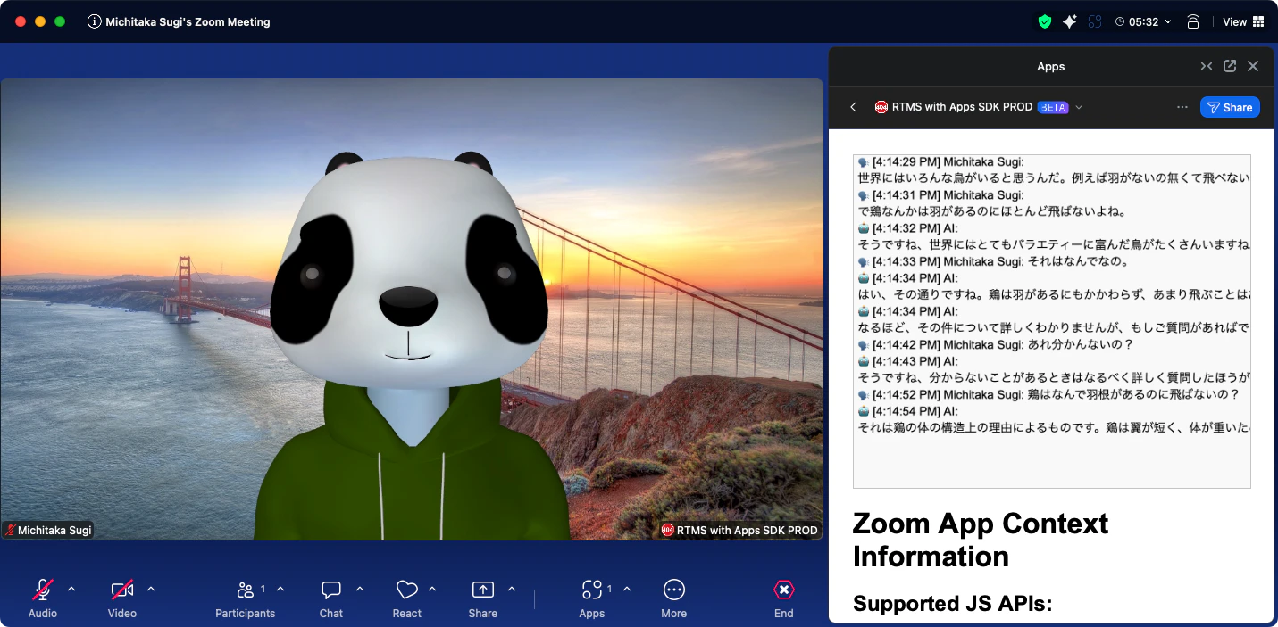Viewport: 1278px width, 627px height.
Task: Expand the Audio options caret
Action: (71, 589)
